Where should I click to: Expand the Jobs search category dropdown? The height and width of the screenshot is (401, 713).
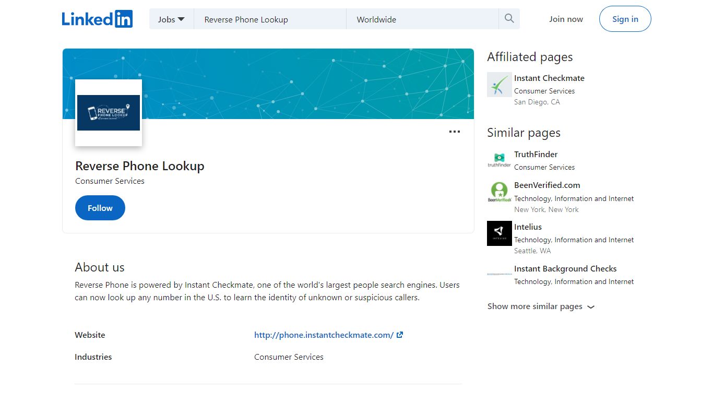pos(172,19)
